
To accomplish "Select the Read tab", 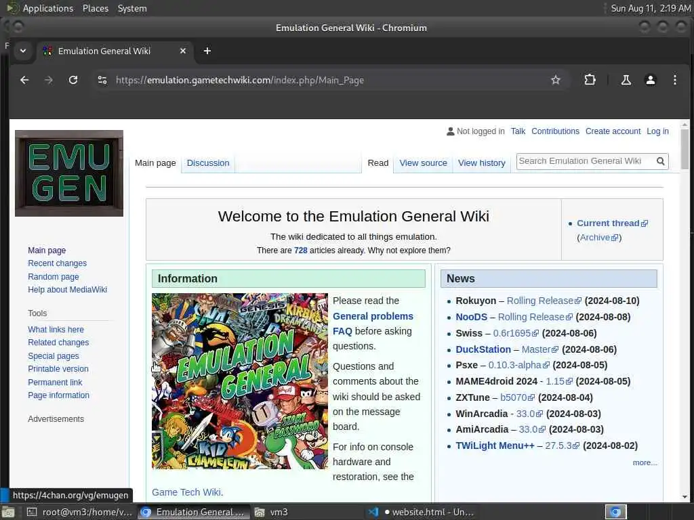I will pos(378,162).
